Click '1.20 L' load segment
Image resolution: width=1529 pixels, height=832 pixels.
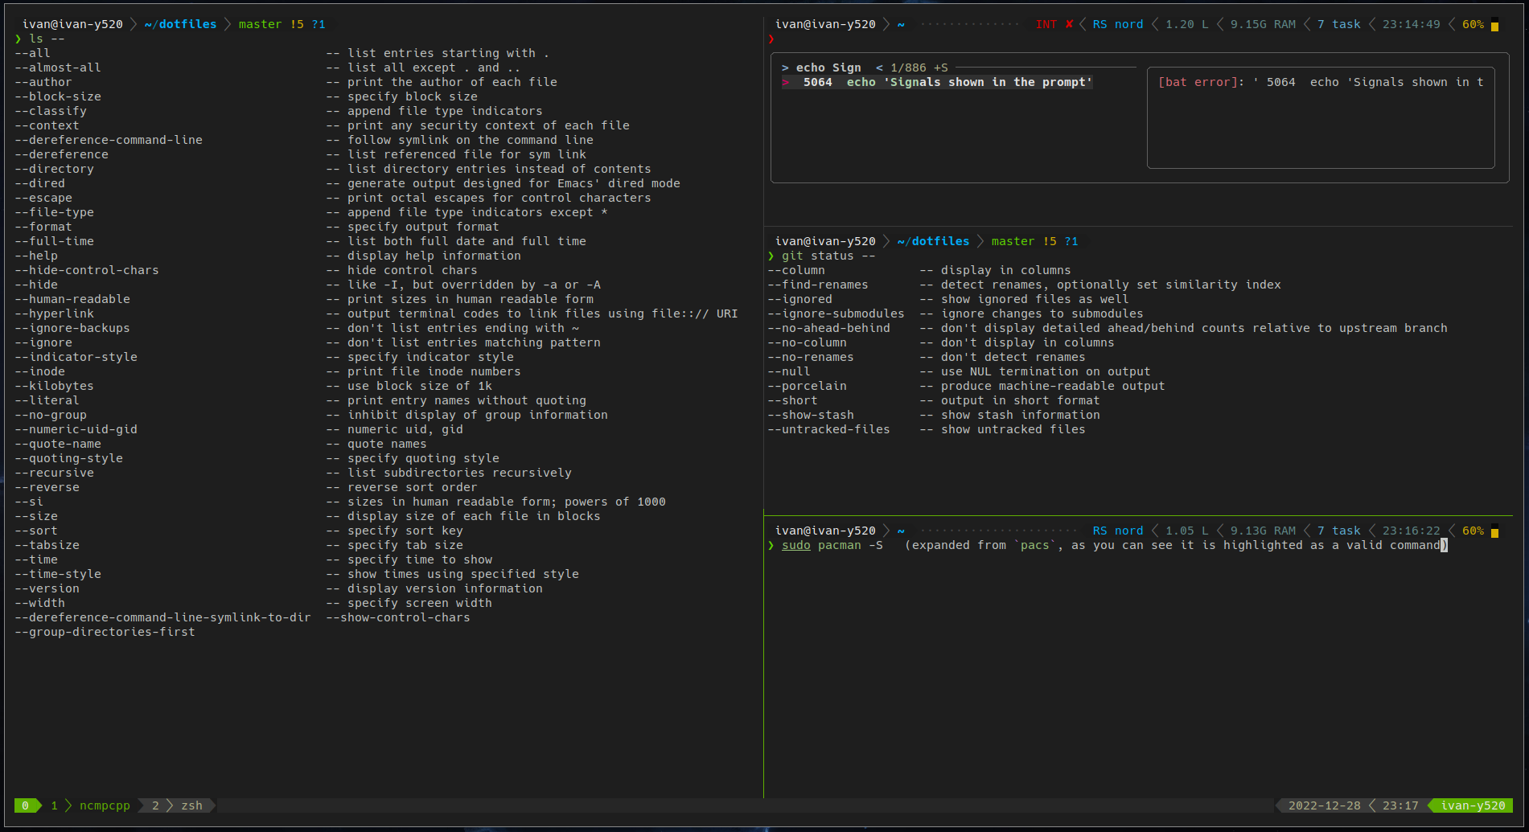point(1187,24)
